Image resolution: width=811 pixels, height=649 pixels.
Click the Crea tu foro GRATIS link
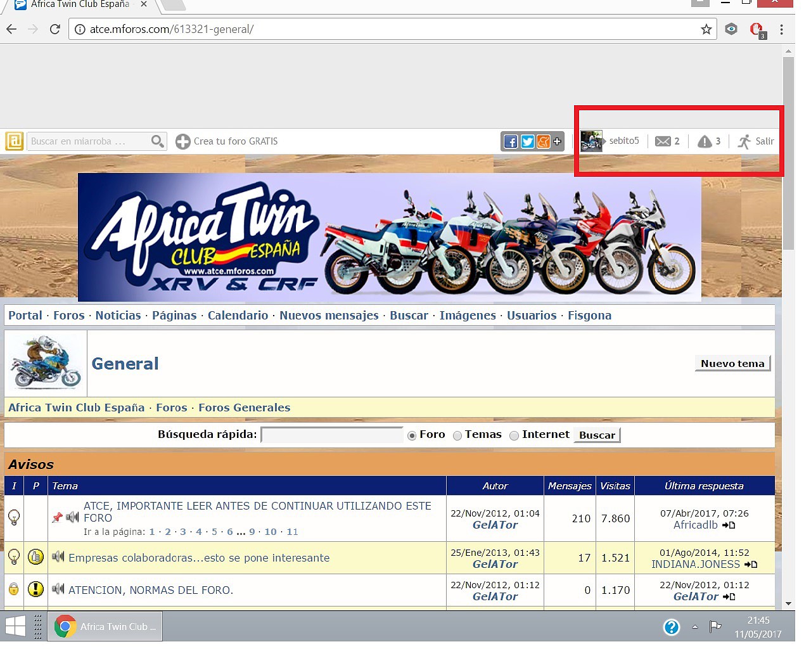[x=236, y=141]
